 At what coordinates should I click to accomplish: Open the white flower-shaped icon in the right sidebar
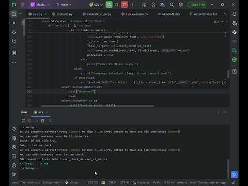[234, 32]
